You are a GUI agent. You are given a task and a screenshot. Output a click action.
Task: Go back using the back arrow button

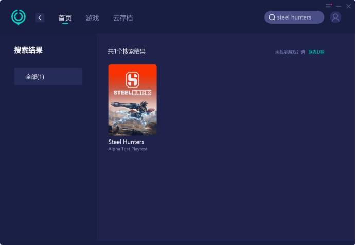(40, 17)
